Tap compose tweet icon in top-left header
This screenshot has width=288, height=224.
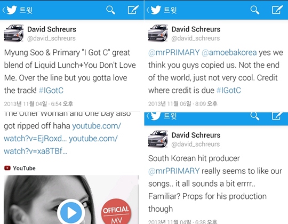point(133,10)
